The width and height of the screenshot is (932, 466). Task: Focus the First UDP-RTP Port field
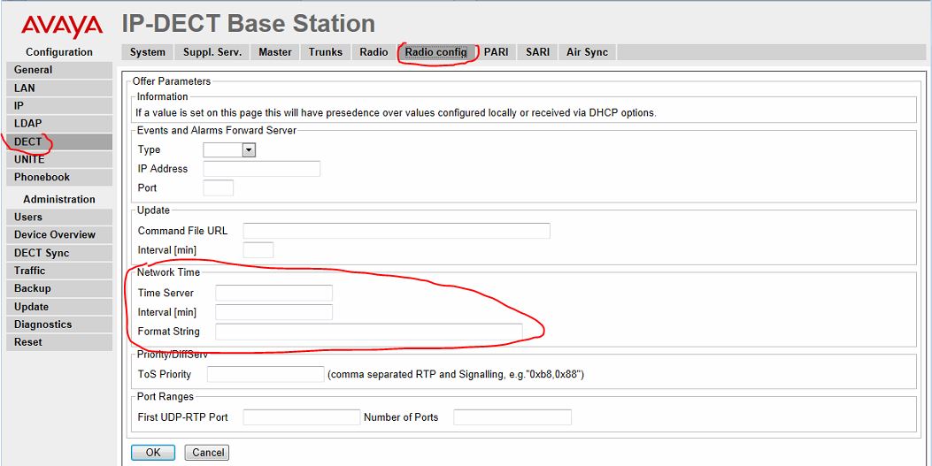pos(301,417)
